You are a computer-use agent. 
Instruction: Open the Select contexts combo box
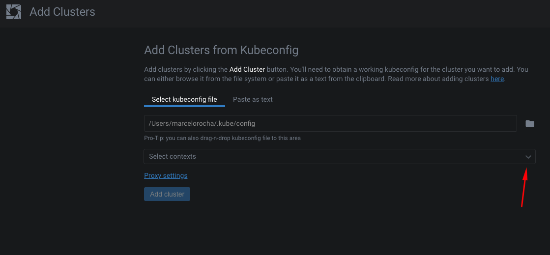click(x=334, y=157)
